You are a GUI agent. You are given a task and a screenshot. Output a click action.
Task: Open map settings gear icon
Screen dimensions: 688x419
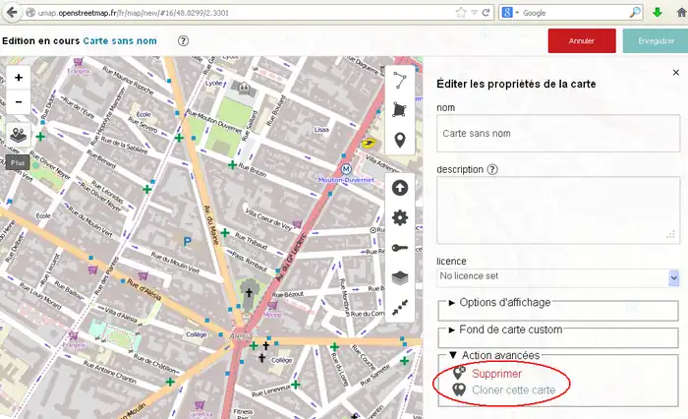click(x=400, y=217)
